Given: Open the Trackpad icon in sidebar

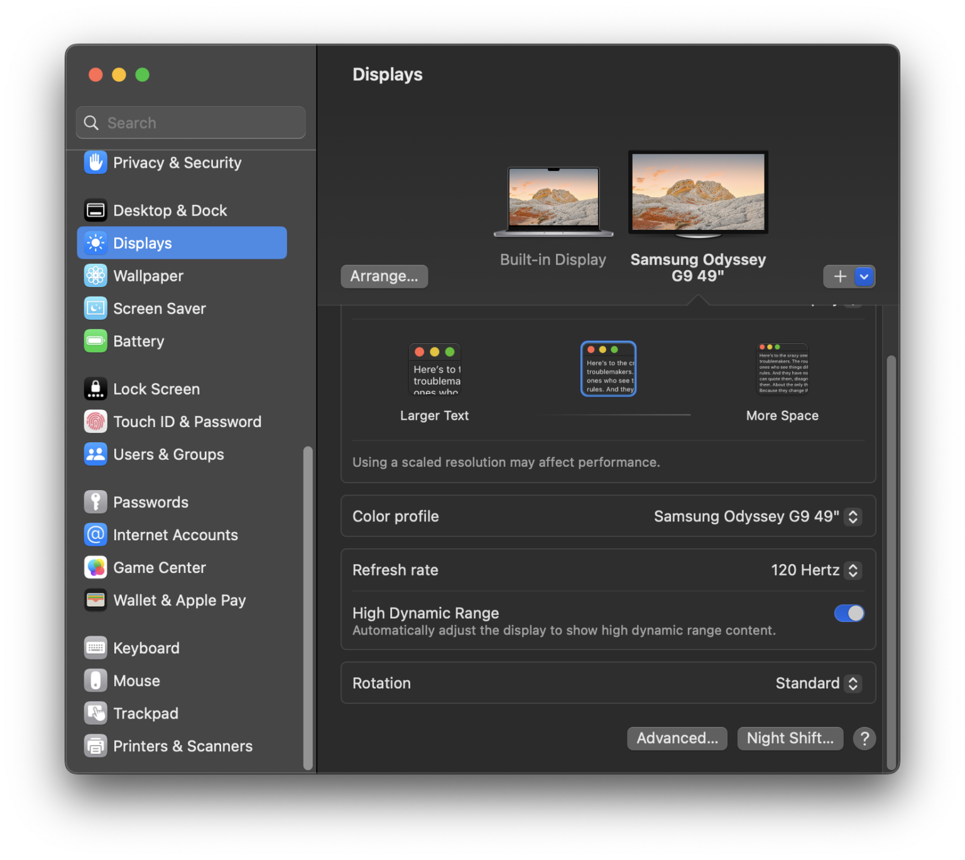Looking at the screenshot, I should tap(95, 713).
